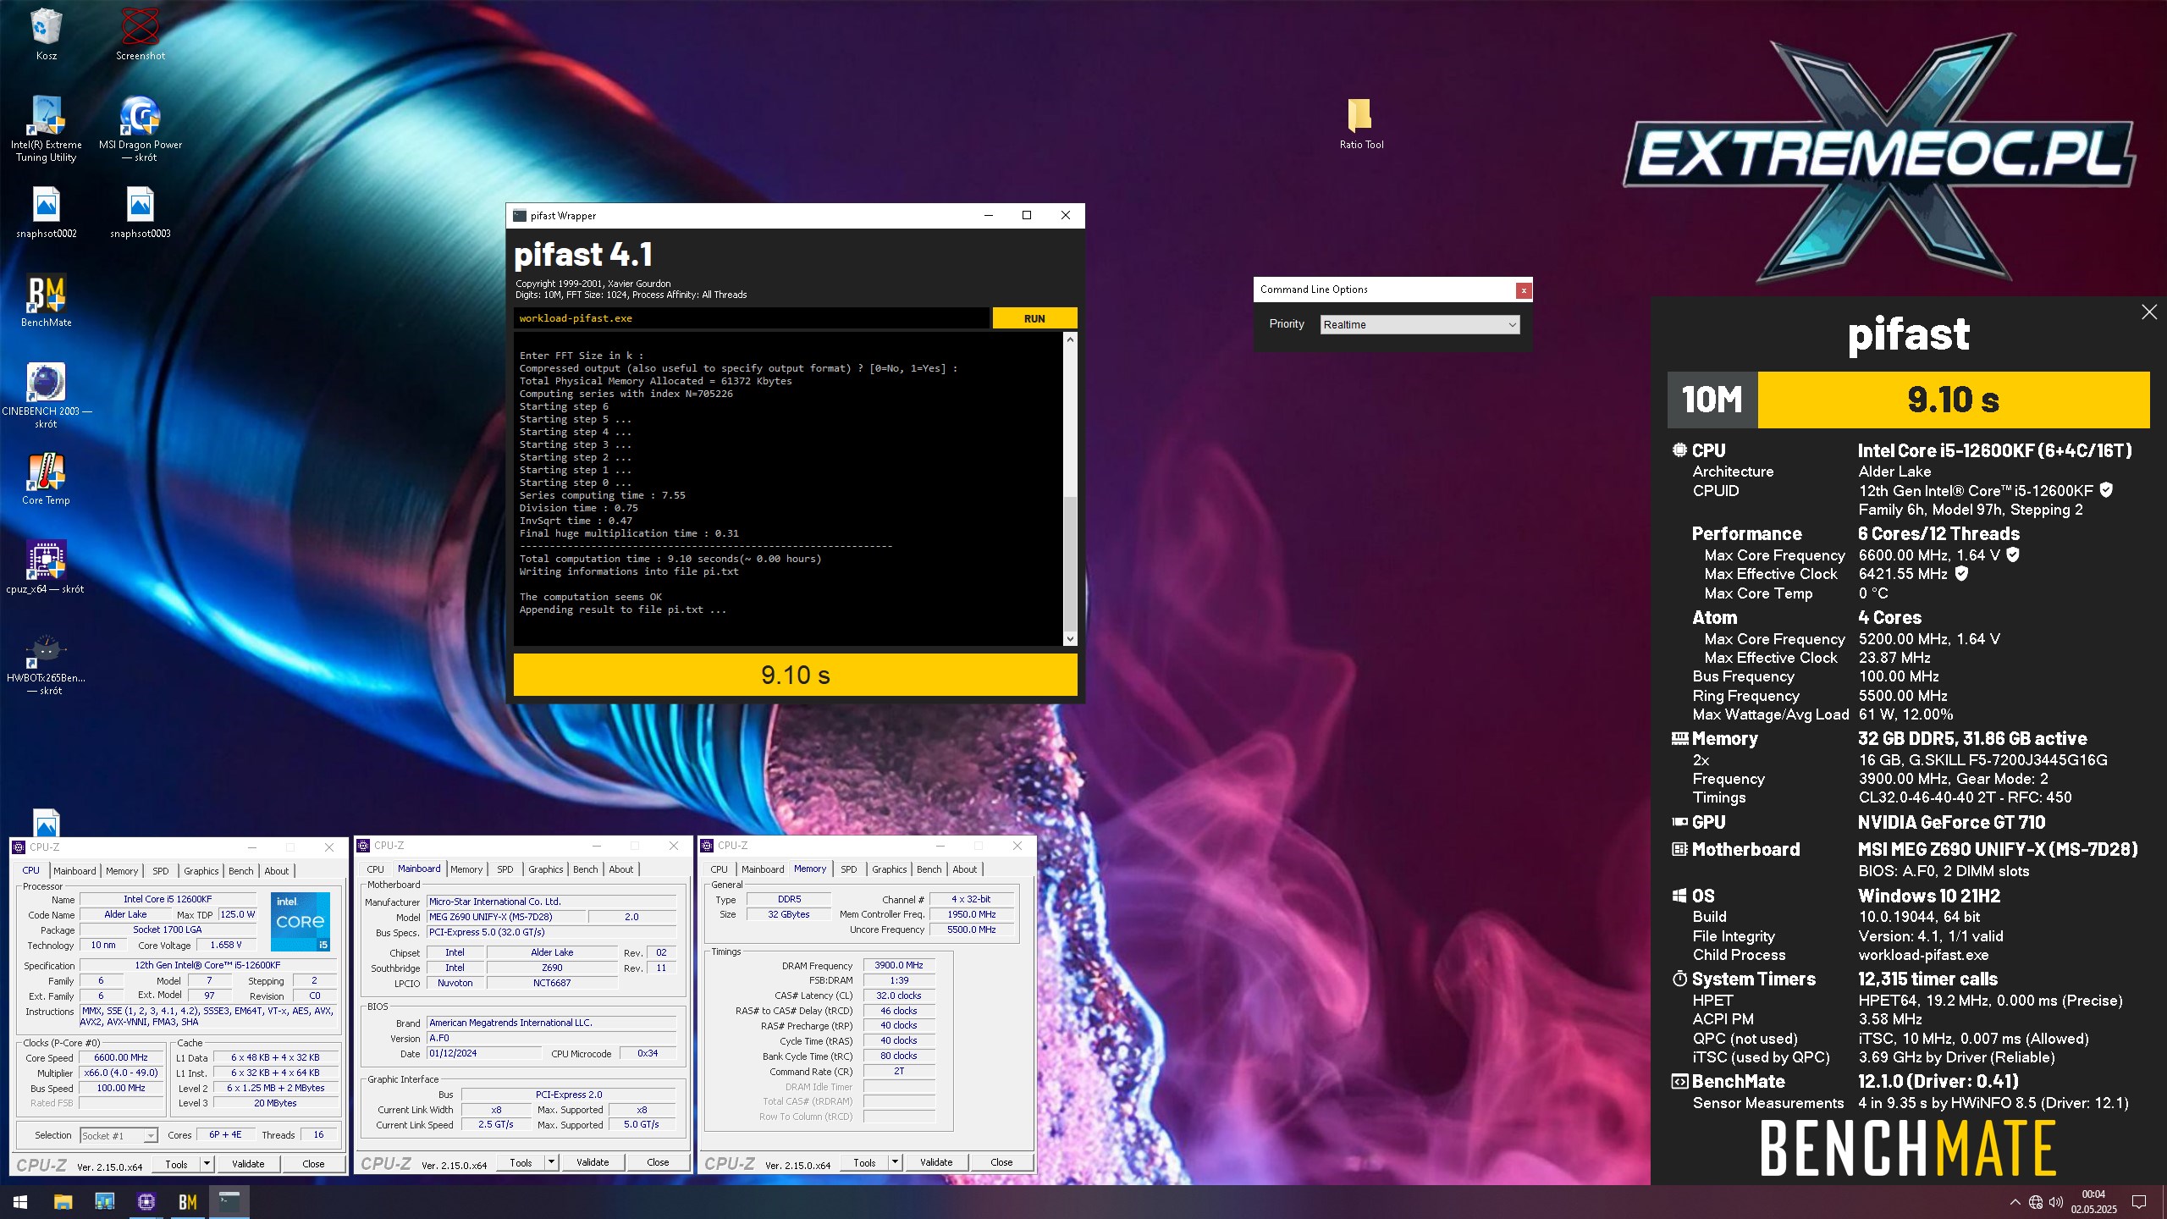2167x1219 pixels.
Task: Close the Command Line Options window
Action: pos(1523,290)
